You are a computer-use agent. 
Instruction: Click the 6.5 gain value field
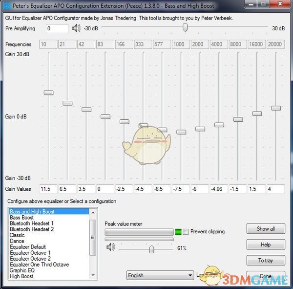(x=67, y=189)
